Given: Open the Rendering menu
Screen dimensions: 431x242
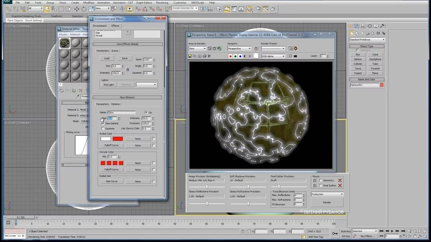Looking at the screenshot, I should click(162, 3).
